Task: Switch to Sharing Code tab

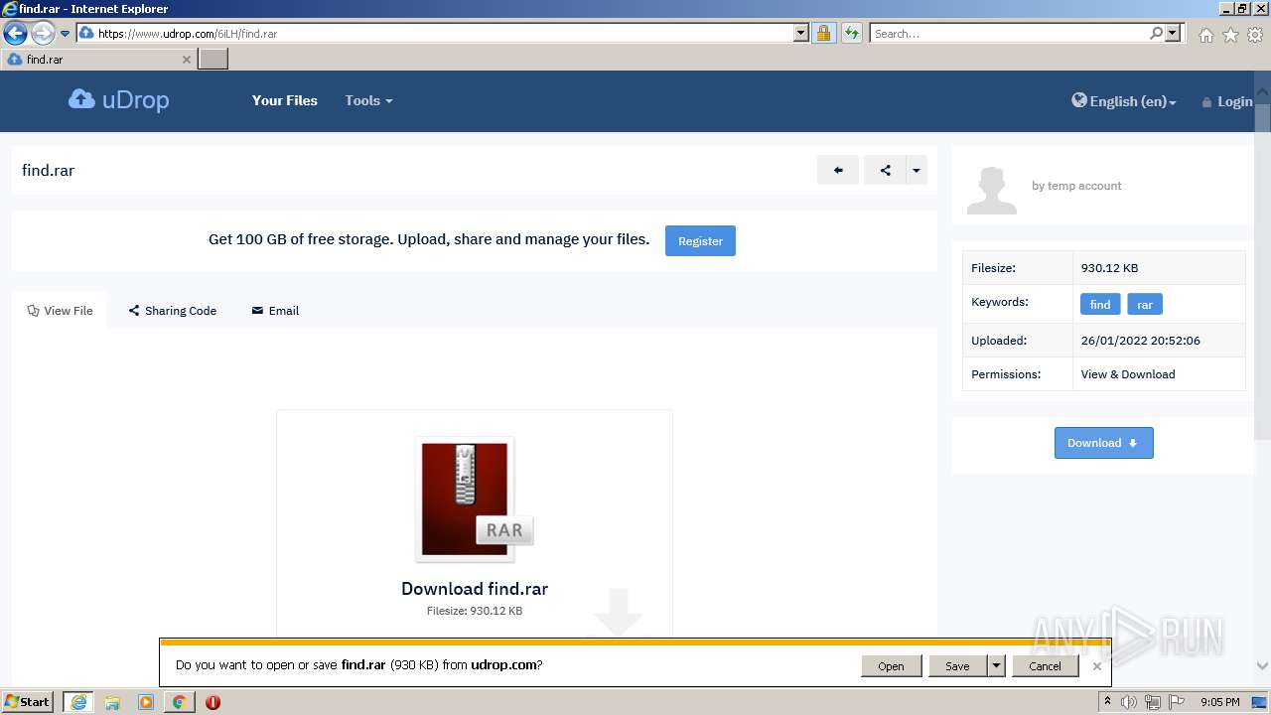Action: click(x=173, y=311)
